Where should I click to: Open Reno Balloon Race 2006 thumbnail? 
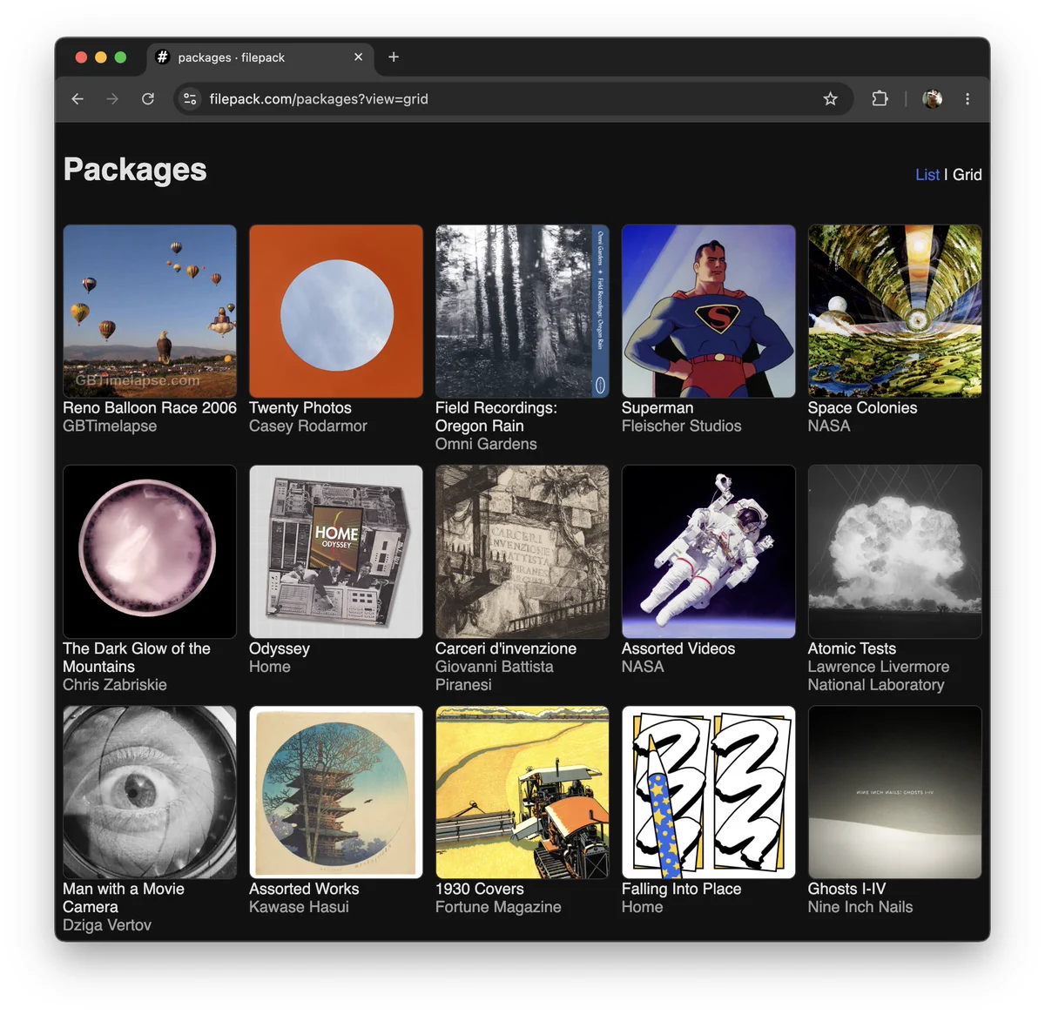point(150,312)
